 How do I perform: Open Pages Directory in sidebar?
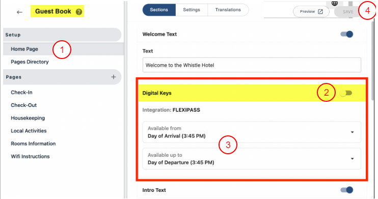tap(30, 62)
